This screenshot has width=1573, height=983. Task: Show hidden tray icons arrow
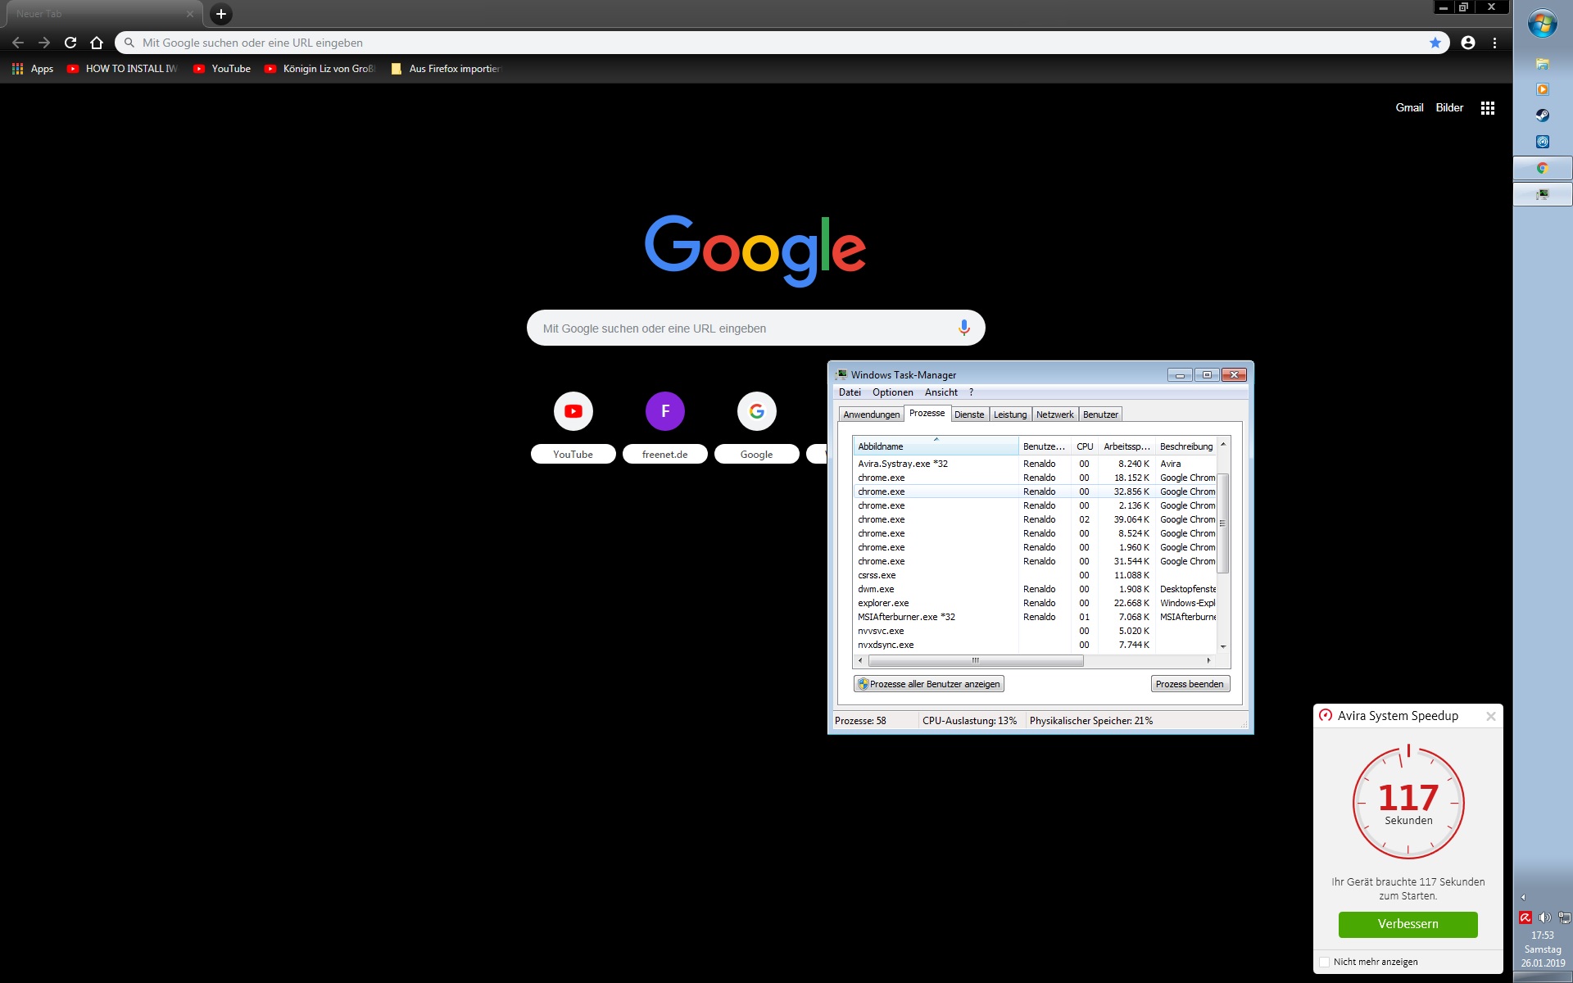[x=1523, y=897]
